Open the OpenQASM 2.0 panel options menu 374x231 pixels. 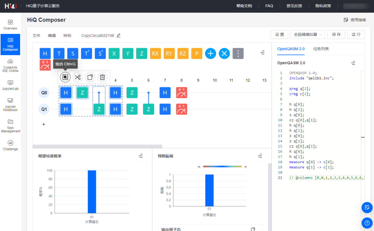(x=353, y=63)
